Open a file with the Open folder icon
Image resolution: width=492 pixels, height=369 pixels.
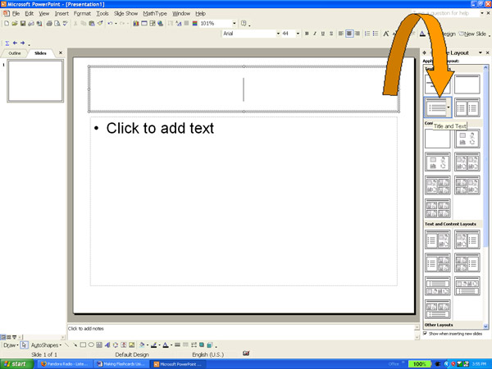tap(15, 23)
